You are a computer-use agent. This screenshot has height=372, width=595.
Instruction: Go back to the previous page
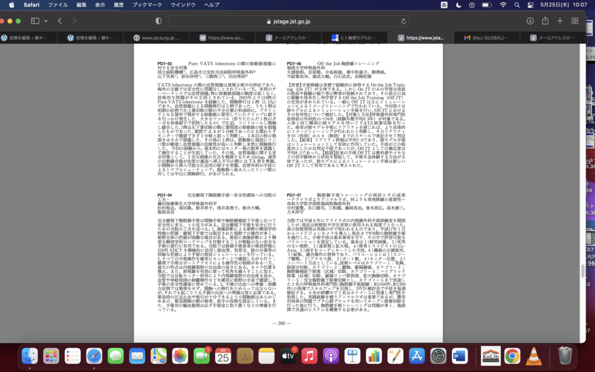coord(60,21)
